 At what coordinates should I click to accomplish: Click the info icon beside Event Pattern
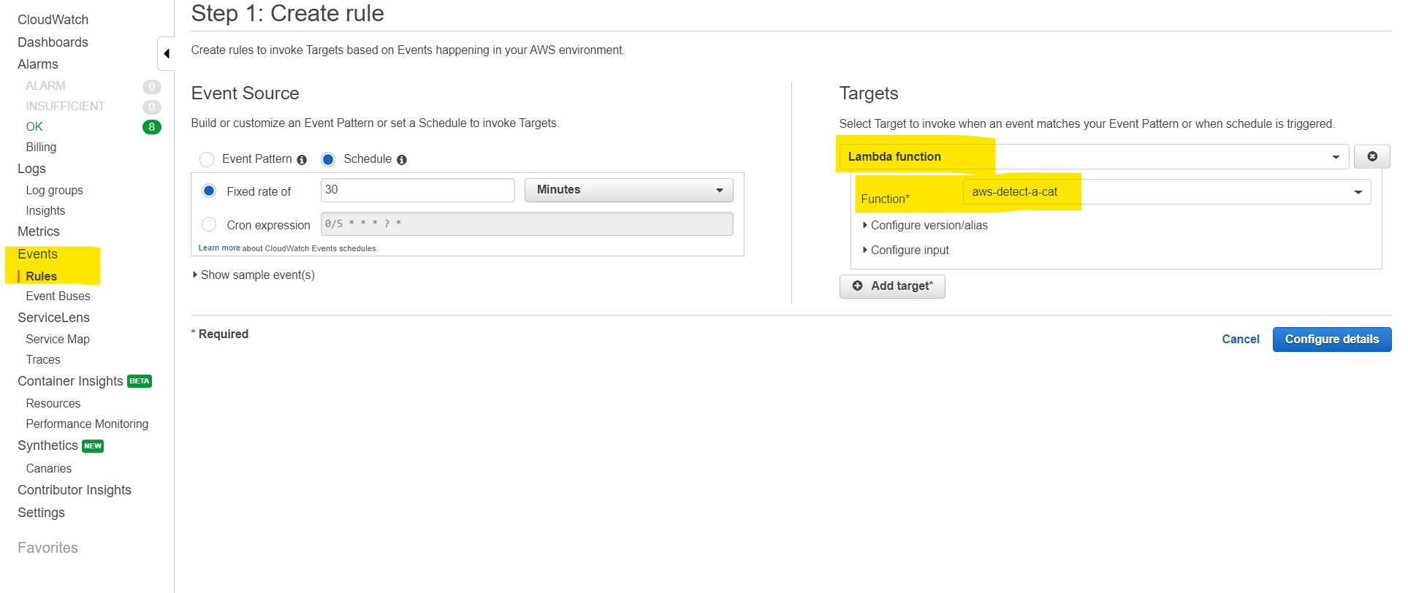coord(302,160)
